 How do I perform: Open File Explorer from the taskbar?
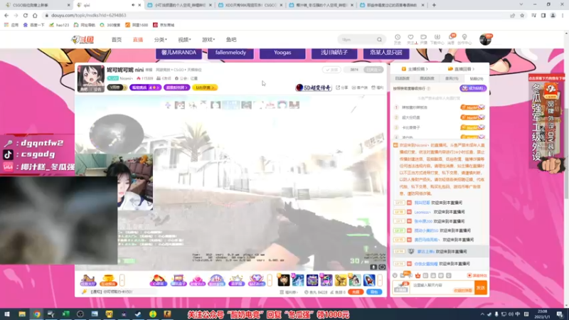22,314
